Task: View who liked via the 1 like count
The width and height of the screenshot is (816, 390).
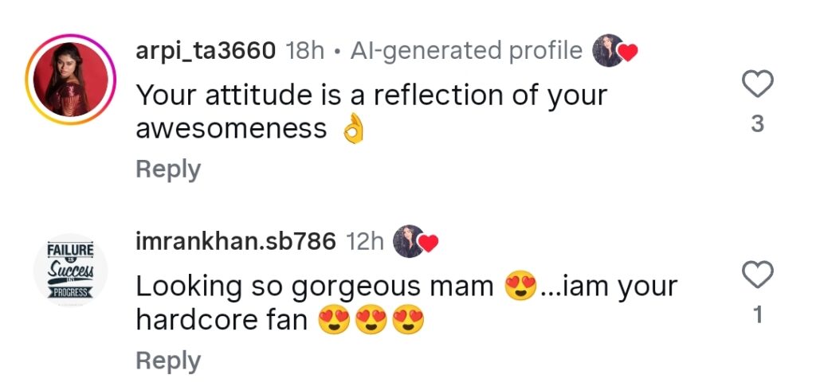Action: [758, 314]
